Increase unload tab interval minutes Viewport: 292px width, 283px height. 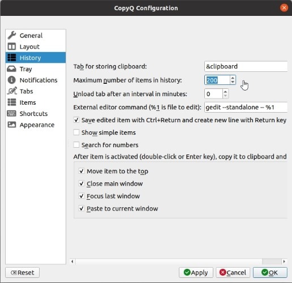(x=225, y=92)
